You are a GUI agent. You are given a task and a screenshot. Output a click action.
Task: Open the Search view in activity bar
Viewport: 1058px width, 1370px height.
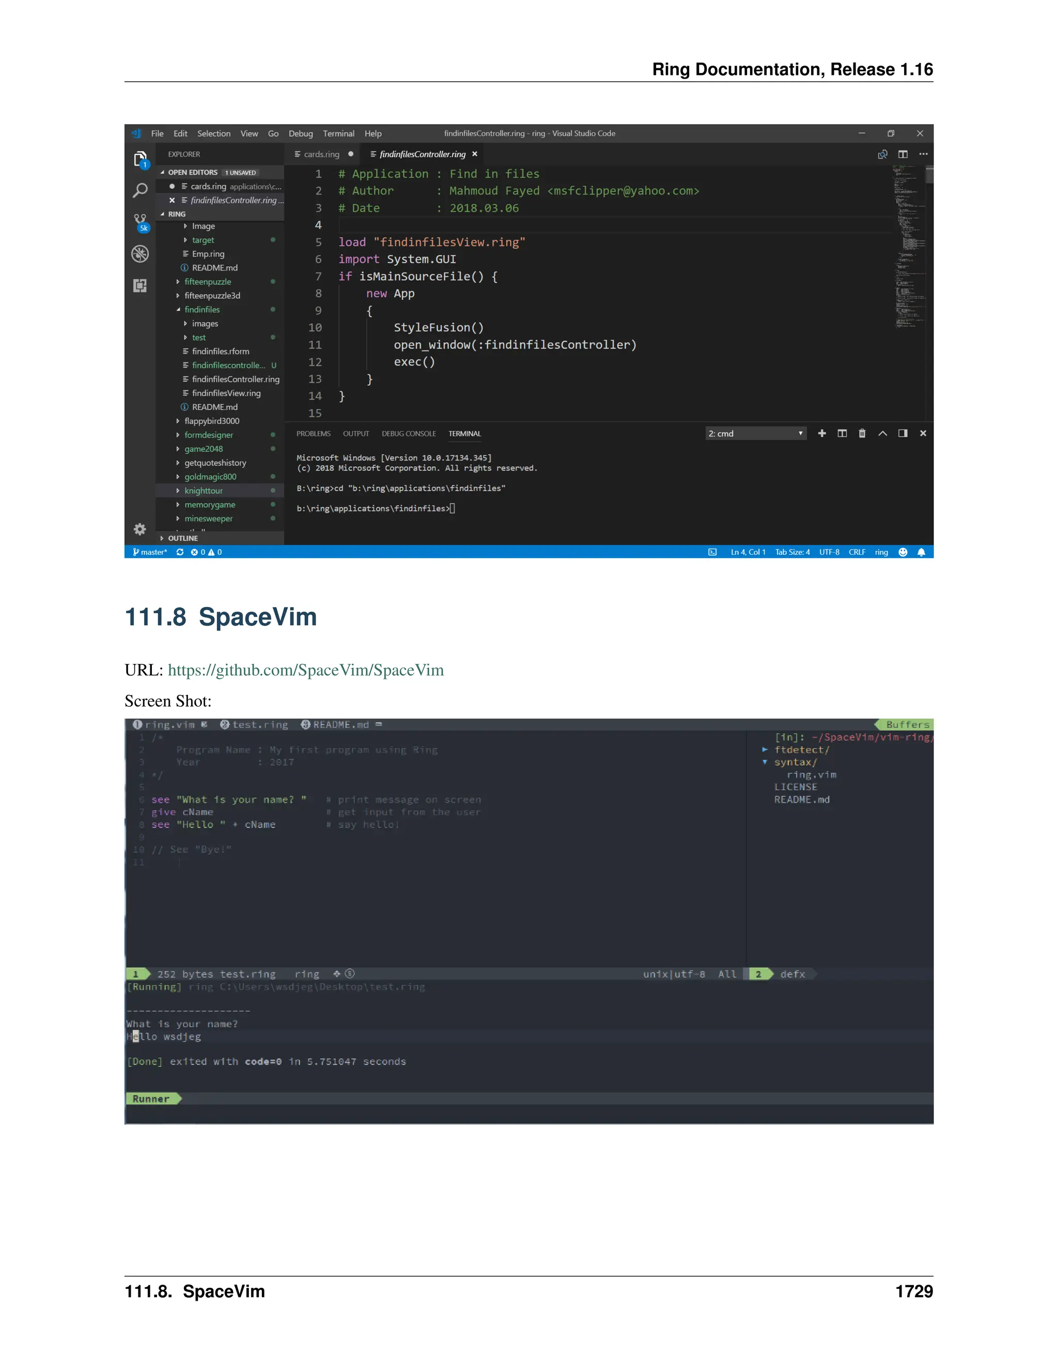[x=140, y=190]
